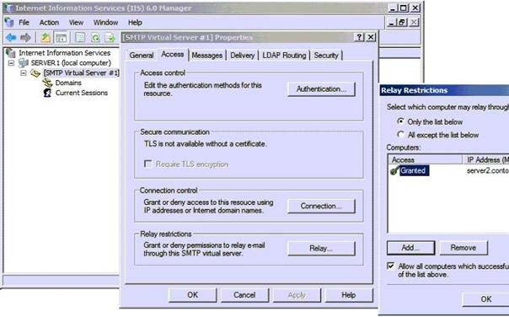Click the key icon next to Granted
The width and height of the screenshot is (509, 317).
(x=394, y=170)
